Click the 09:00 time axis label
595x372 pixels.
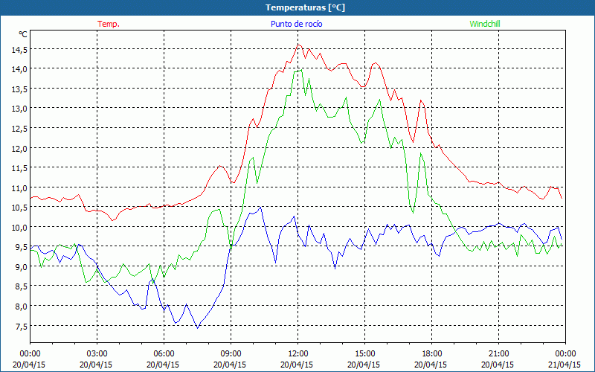[231, 354]
